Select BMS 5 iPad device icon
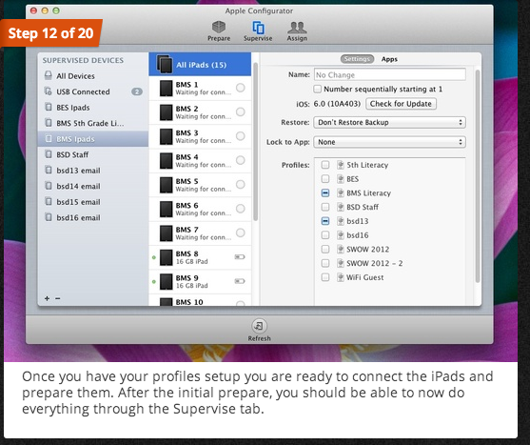530x445 pixels. [x=166, y=185]
